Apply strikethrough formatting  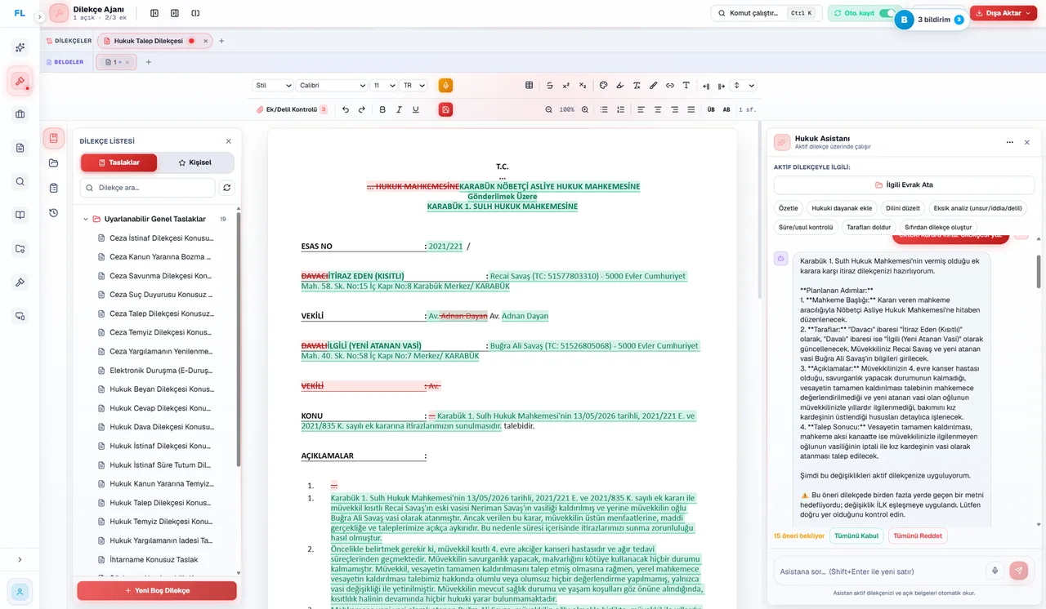[x=549, y=86]
